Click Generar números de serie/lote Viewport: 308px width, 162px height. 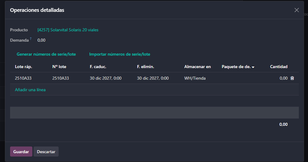click(46, 54)
